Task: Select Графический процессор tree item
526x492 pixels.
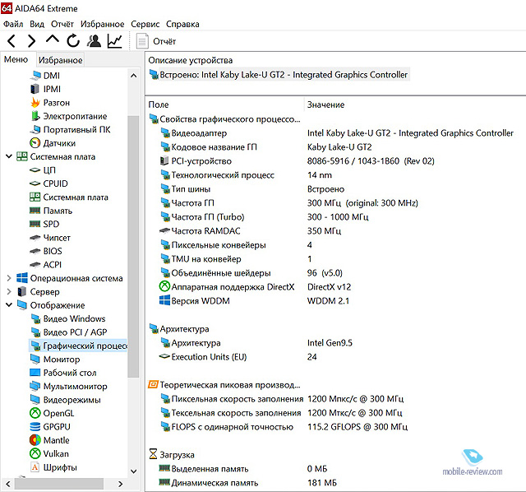Action: click(x=79, y=346)
